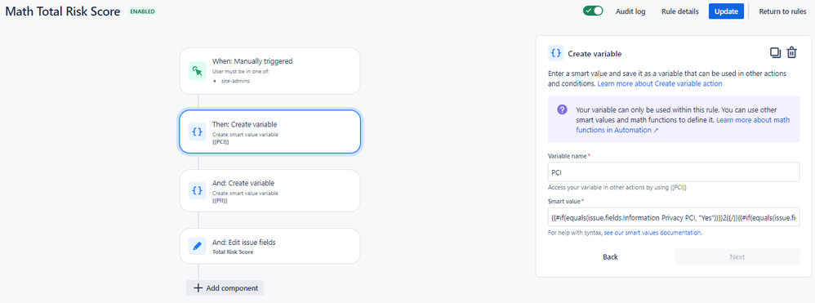
Task: Add component to the rule
Action: click(x=225, y=288)
